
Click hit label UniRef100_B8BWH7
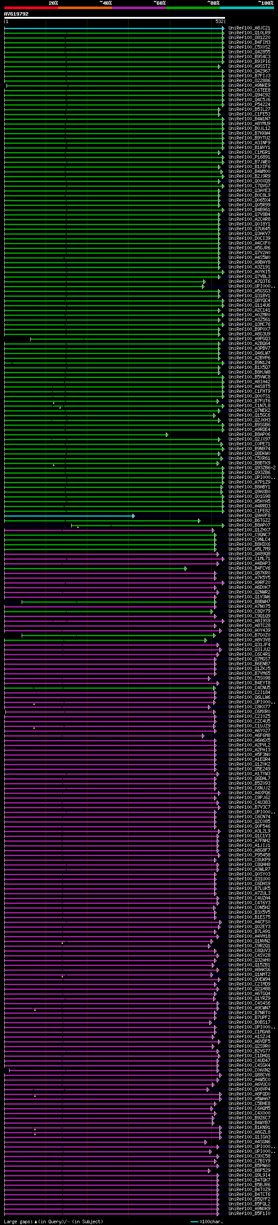(249, 602)
